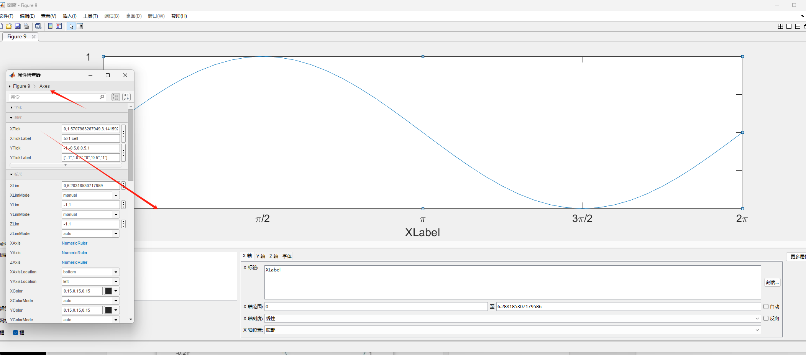This screenshot has height=355, width=806.
Task: Open the 文件(F) menu
Action: [7, 16]
